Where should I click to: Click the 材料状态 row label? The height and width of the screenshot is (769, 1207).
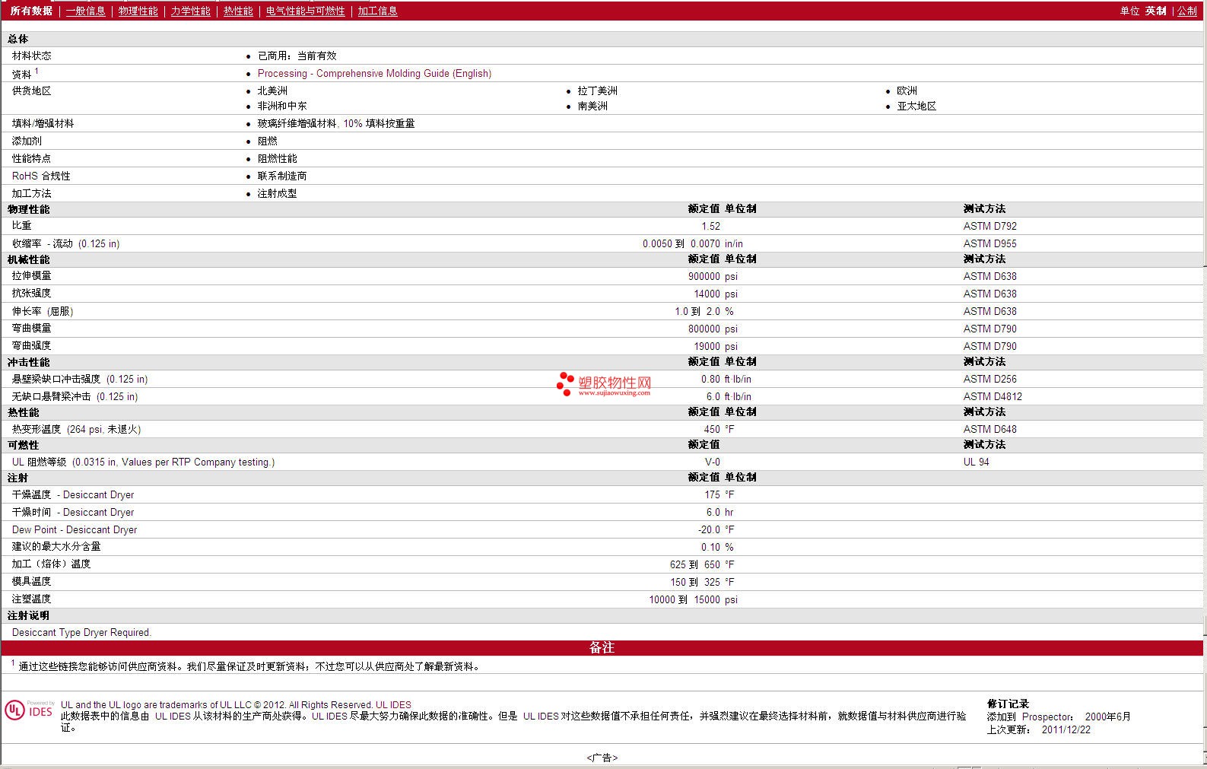tap(31, 56)
